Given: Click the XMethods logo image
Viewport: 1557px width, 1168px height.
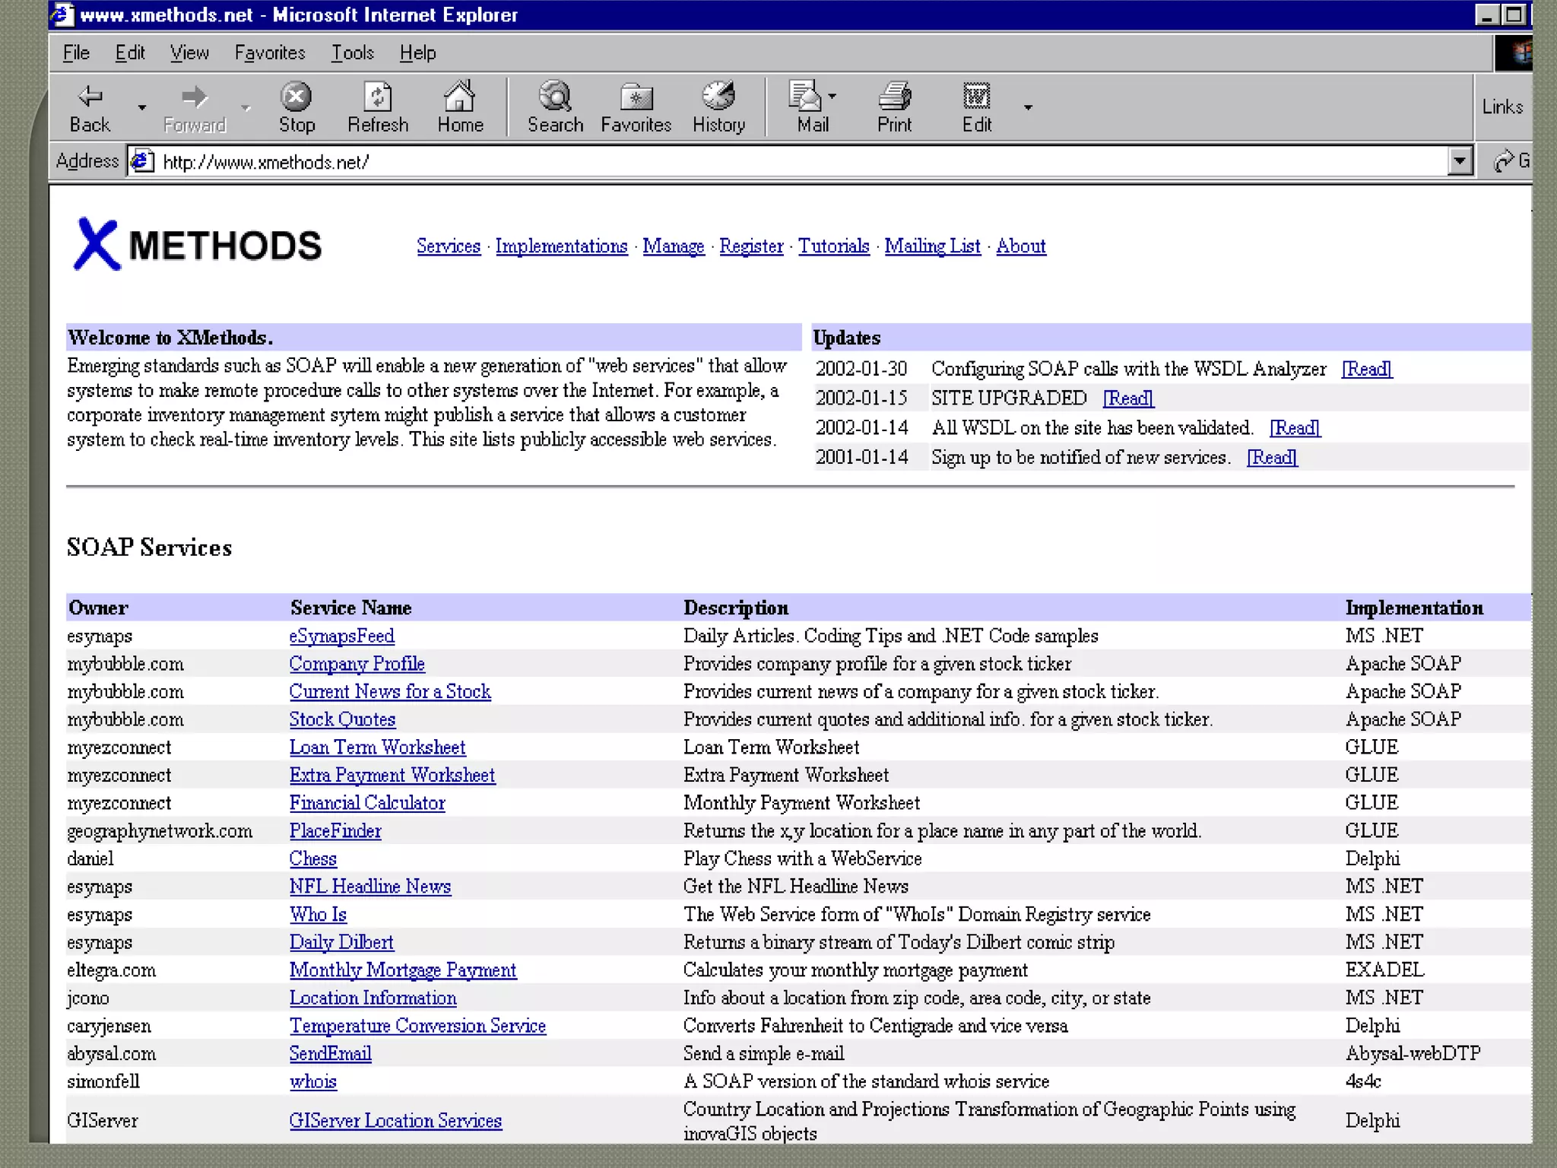Looking at the screenshot, I should pyautogui.click(x=198, y=245).
